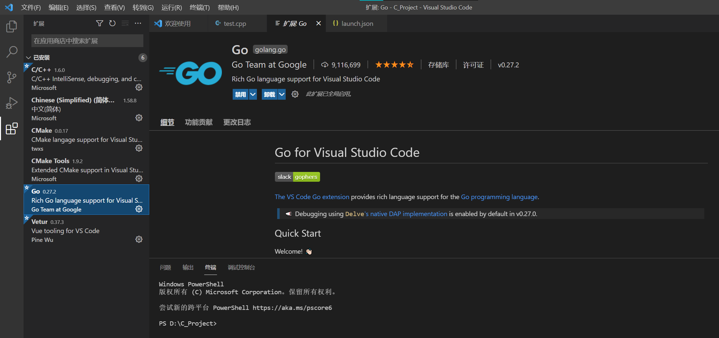Expand the 卸载 dropdown arrow

tap(282, 94)
